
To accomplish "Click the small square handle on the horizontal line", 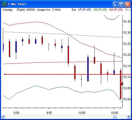I will [5, 74].
